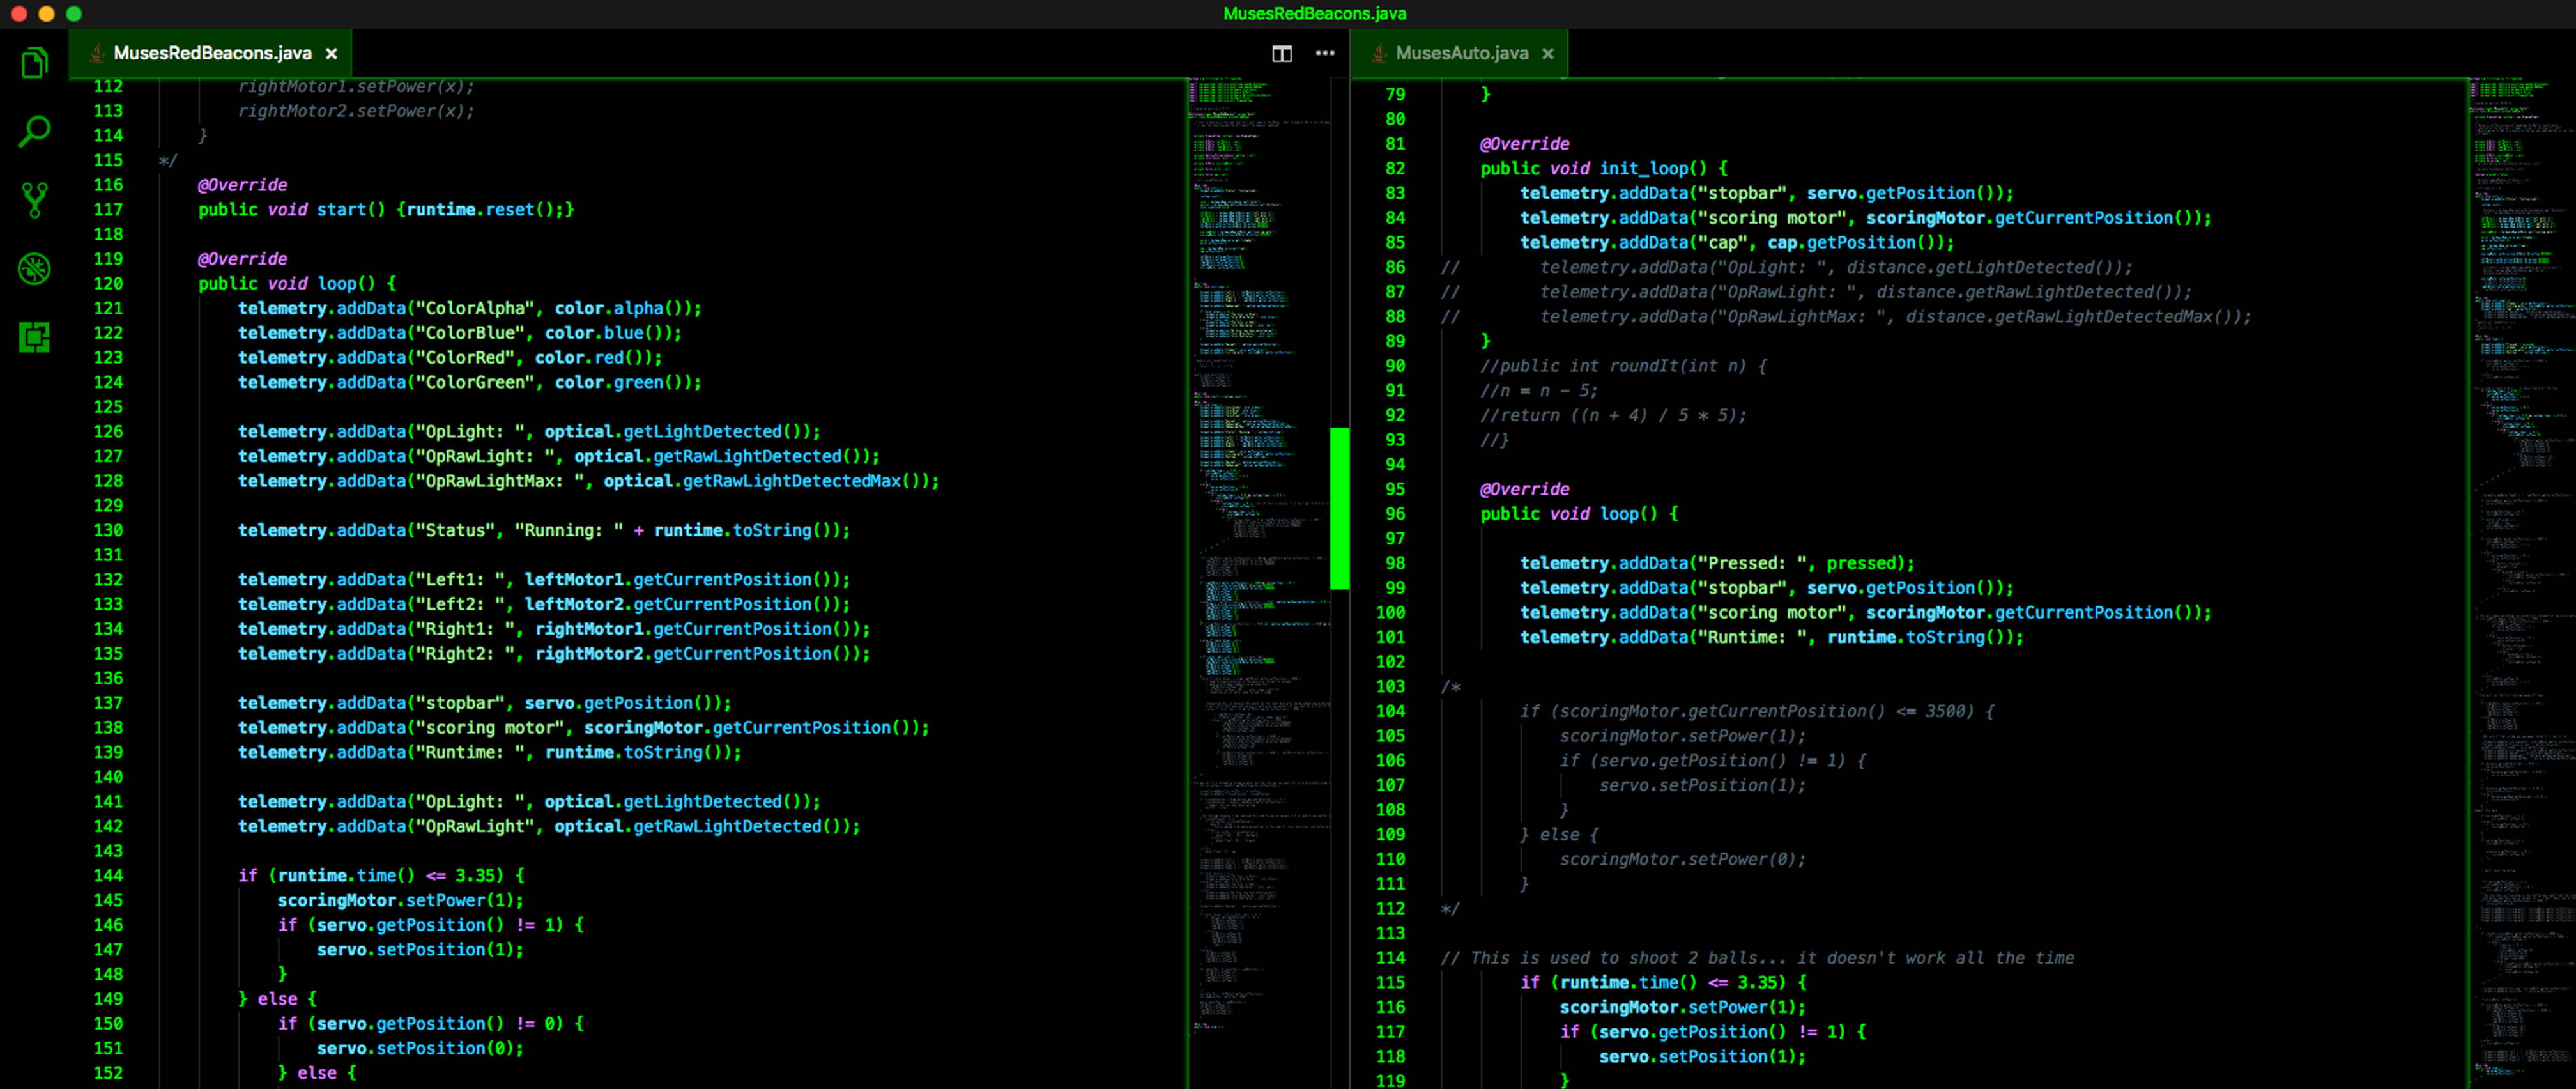Image resolution: width=2576 pixels, height=1089 pixels.
Task: Close the MusesAuto.java tab
Action: point(1548,54)
